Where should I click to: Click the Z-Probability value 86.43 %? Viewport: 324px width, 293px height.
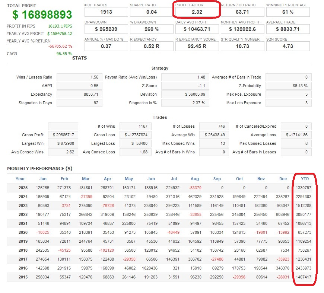288,86
